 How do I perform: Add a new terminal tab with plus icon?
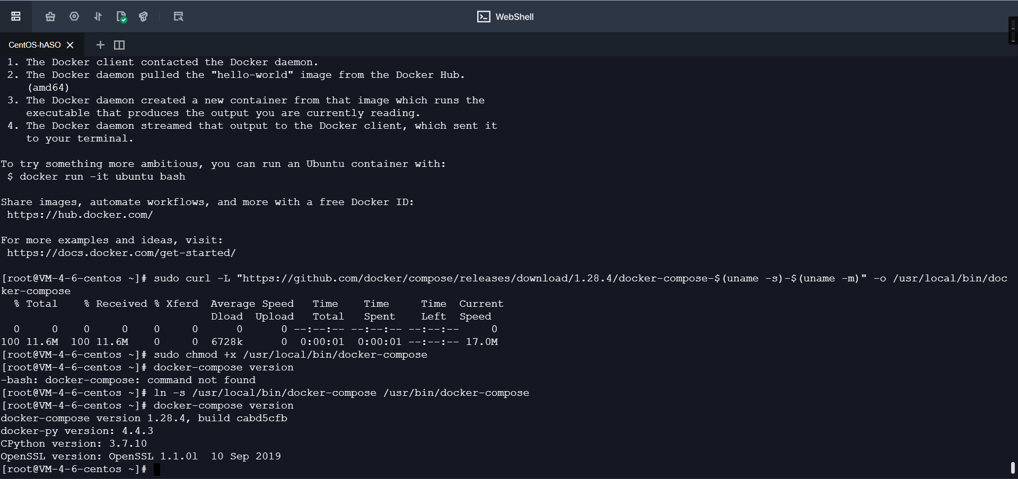pos(100,45)
